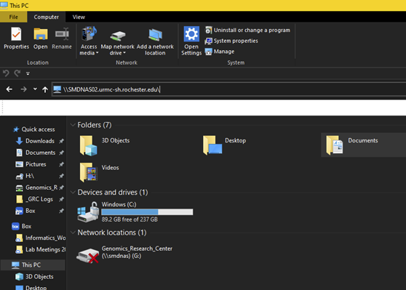The image size is (406, 290).
Task: Switch to the Computer ribbon tab
Action: [47, 17]
